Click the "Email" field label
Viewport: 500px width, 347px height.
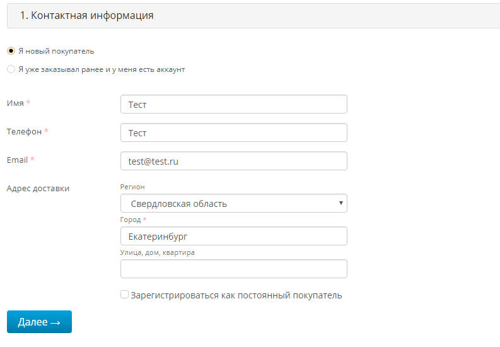click(17, 160)
